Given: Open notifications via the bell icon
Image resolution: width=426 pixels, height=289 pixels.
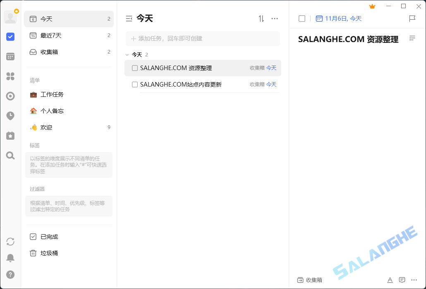Looking at the screenshot, I should [x=10, y=258].
